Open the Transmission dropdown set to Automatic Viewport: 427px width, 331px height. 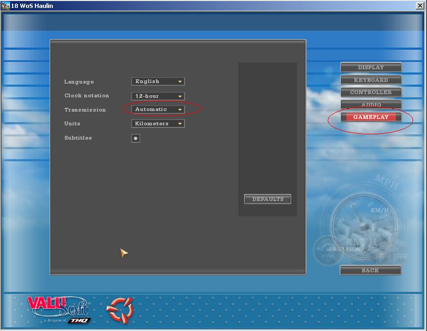158,109
